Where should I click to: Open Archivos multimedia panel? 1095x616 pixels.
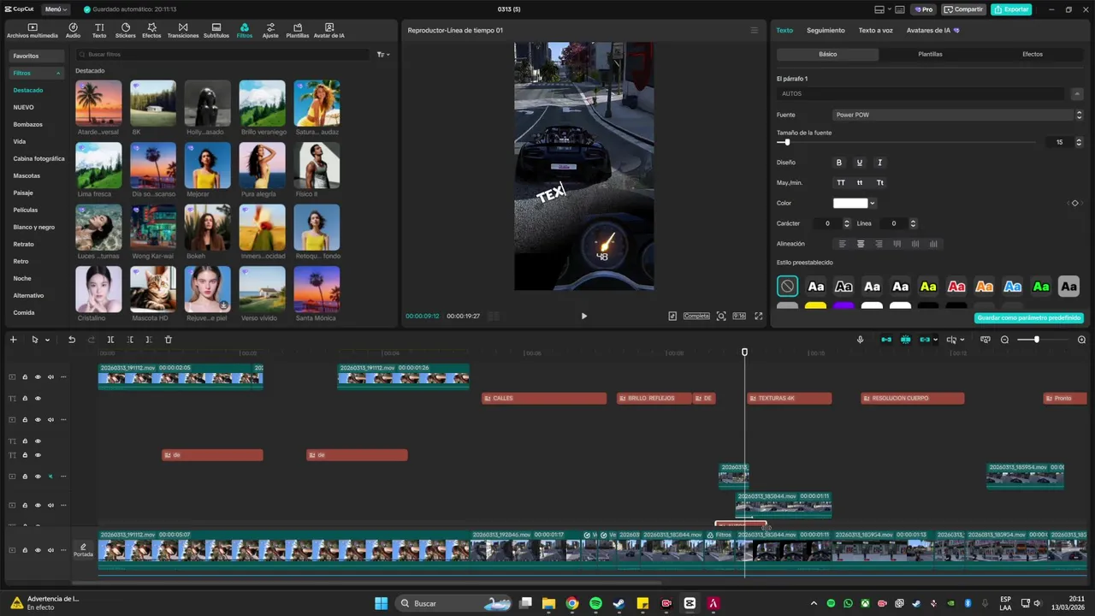tap(33, 31)
